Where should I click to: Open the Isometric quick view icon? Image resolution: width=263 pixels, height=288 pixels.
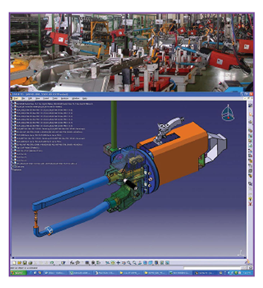point(151,262)
